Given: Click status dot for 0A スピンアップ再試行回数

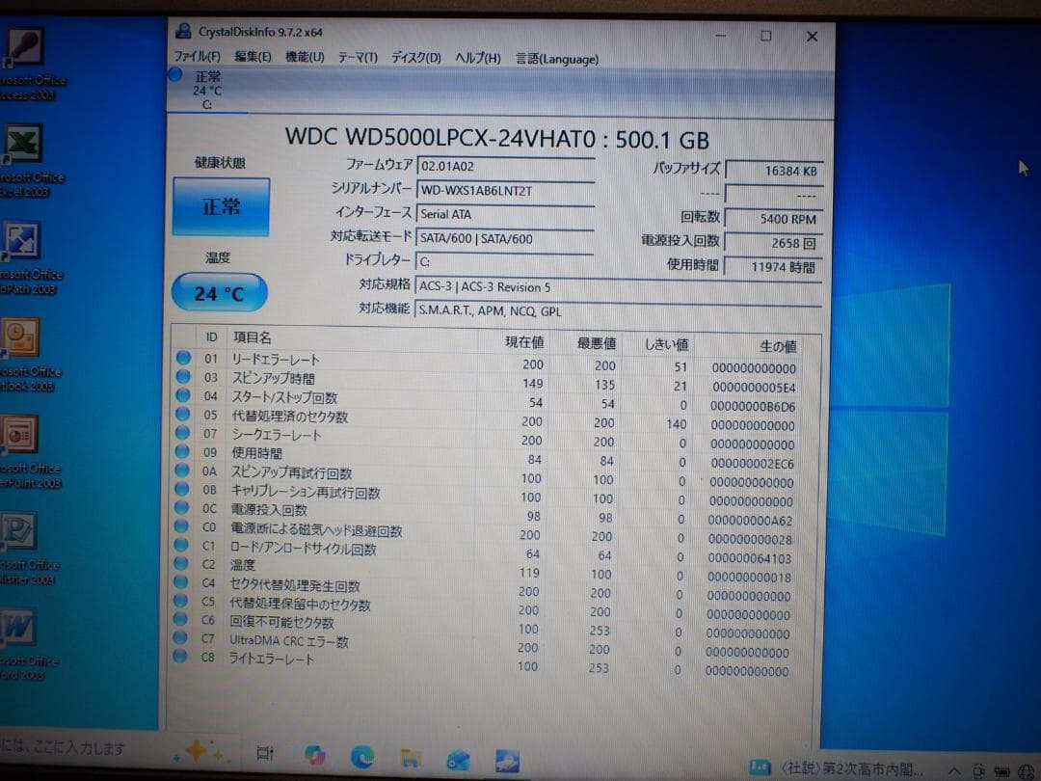Looking at the screenshot, I should (x=182, y=471).
